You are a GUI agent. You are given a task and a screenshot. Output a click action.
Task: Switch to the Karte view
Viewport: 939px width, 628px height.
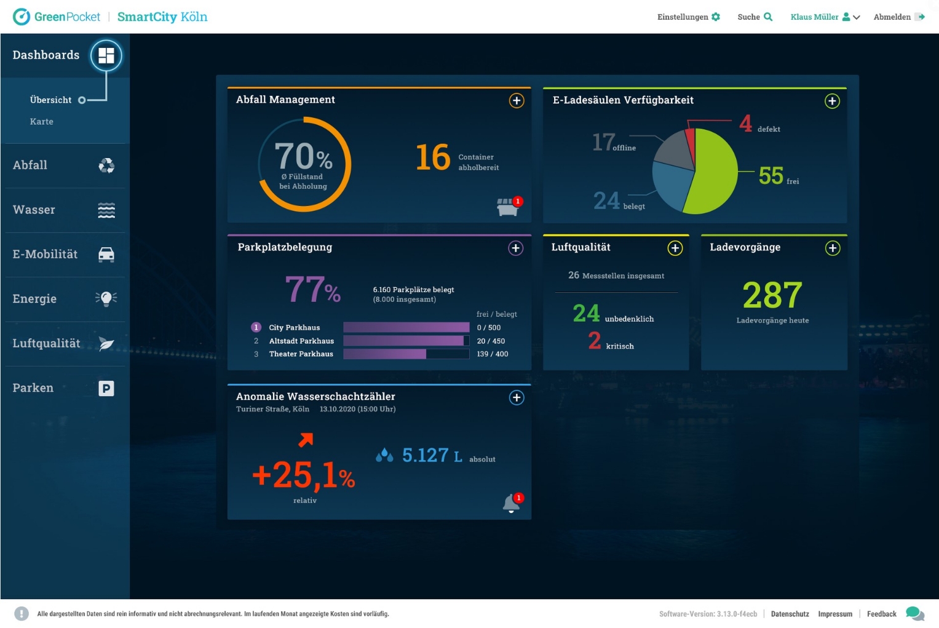(42, 122)
